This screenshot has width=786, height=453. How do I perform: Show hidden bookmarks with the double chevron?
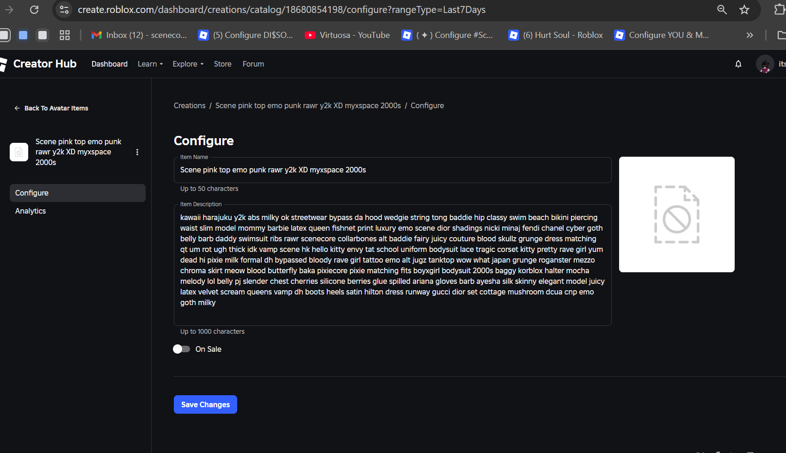click(749, 35)
